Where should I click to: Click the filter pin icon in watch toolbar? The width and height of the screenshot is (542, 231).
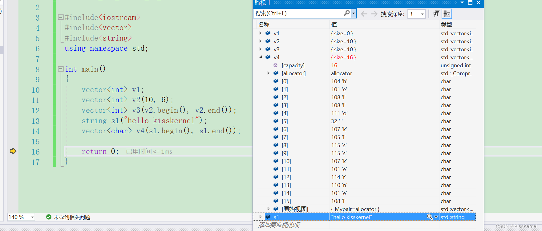[436, 14]
